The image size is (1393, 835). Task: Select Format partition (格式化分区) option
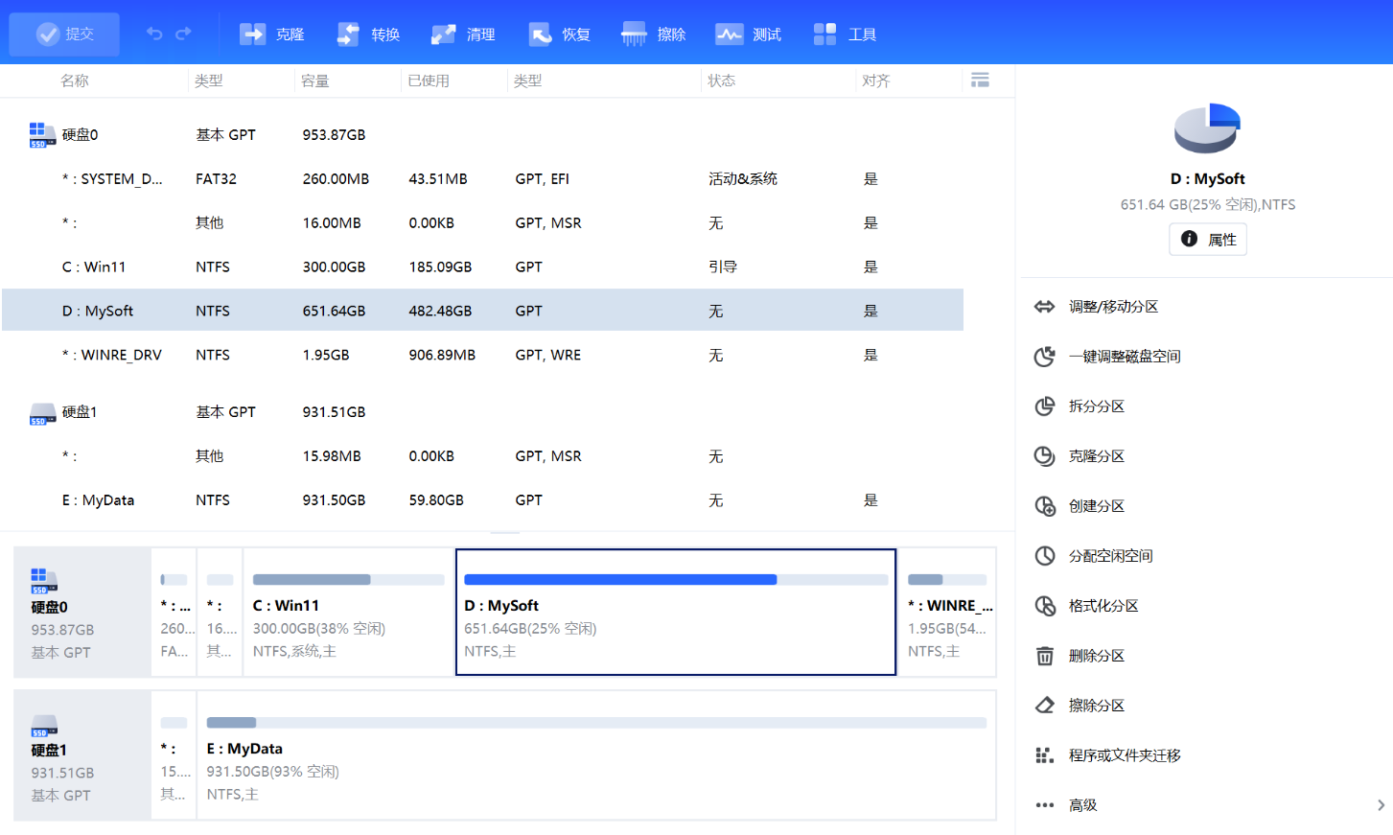click(1103, 606)
